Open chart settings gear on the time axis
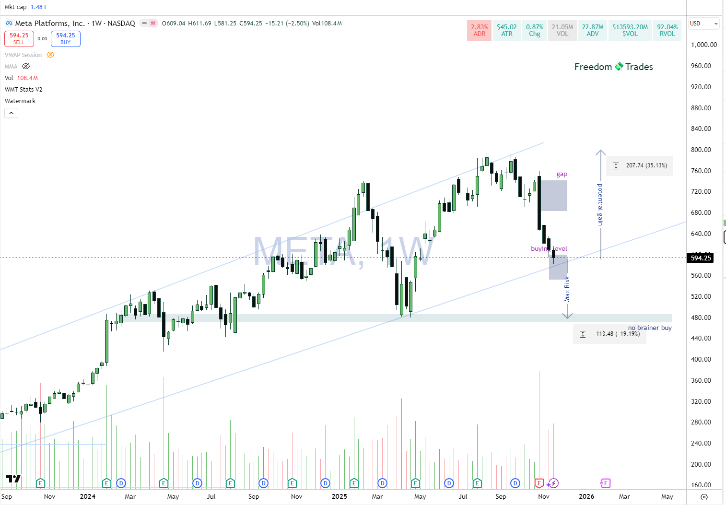Screen dimensions: 726x505 (x=704, y=497)
